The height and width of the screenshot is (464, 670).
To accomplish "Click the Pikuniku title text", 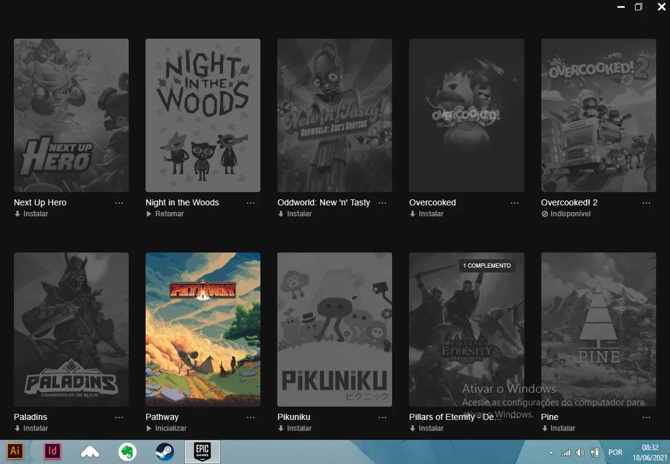I will click(294, 417).
